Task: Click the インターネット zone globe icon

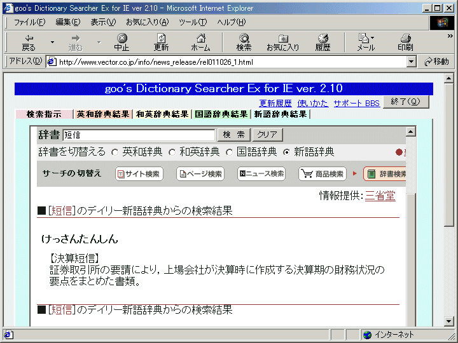Action: [x=367, y=335]
